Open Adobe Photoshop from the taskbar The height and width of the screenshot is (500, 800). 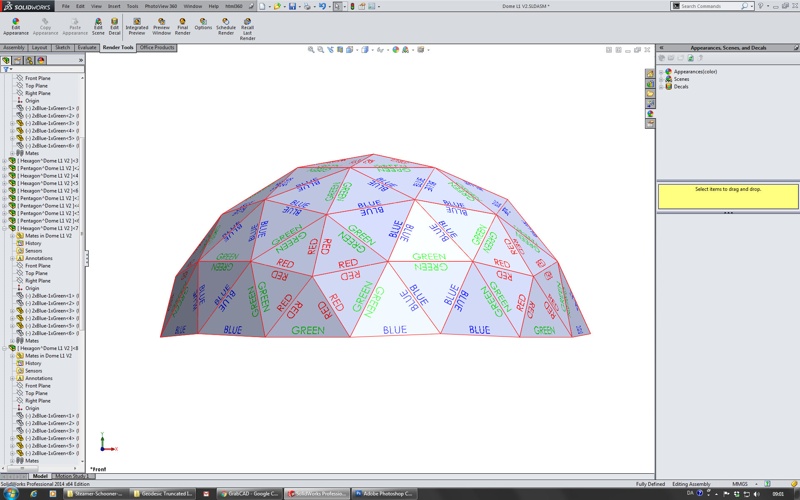click(x=383, y=494)
